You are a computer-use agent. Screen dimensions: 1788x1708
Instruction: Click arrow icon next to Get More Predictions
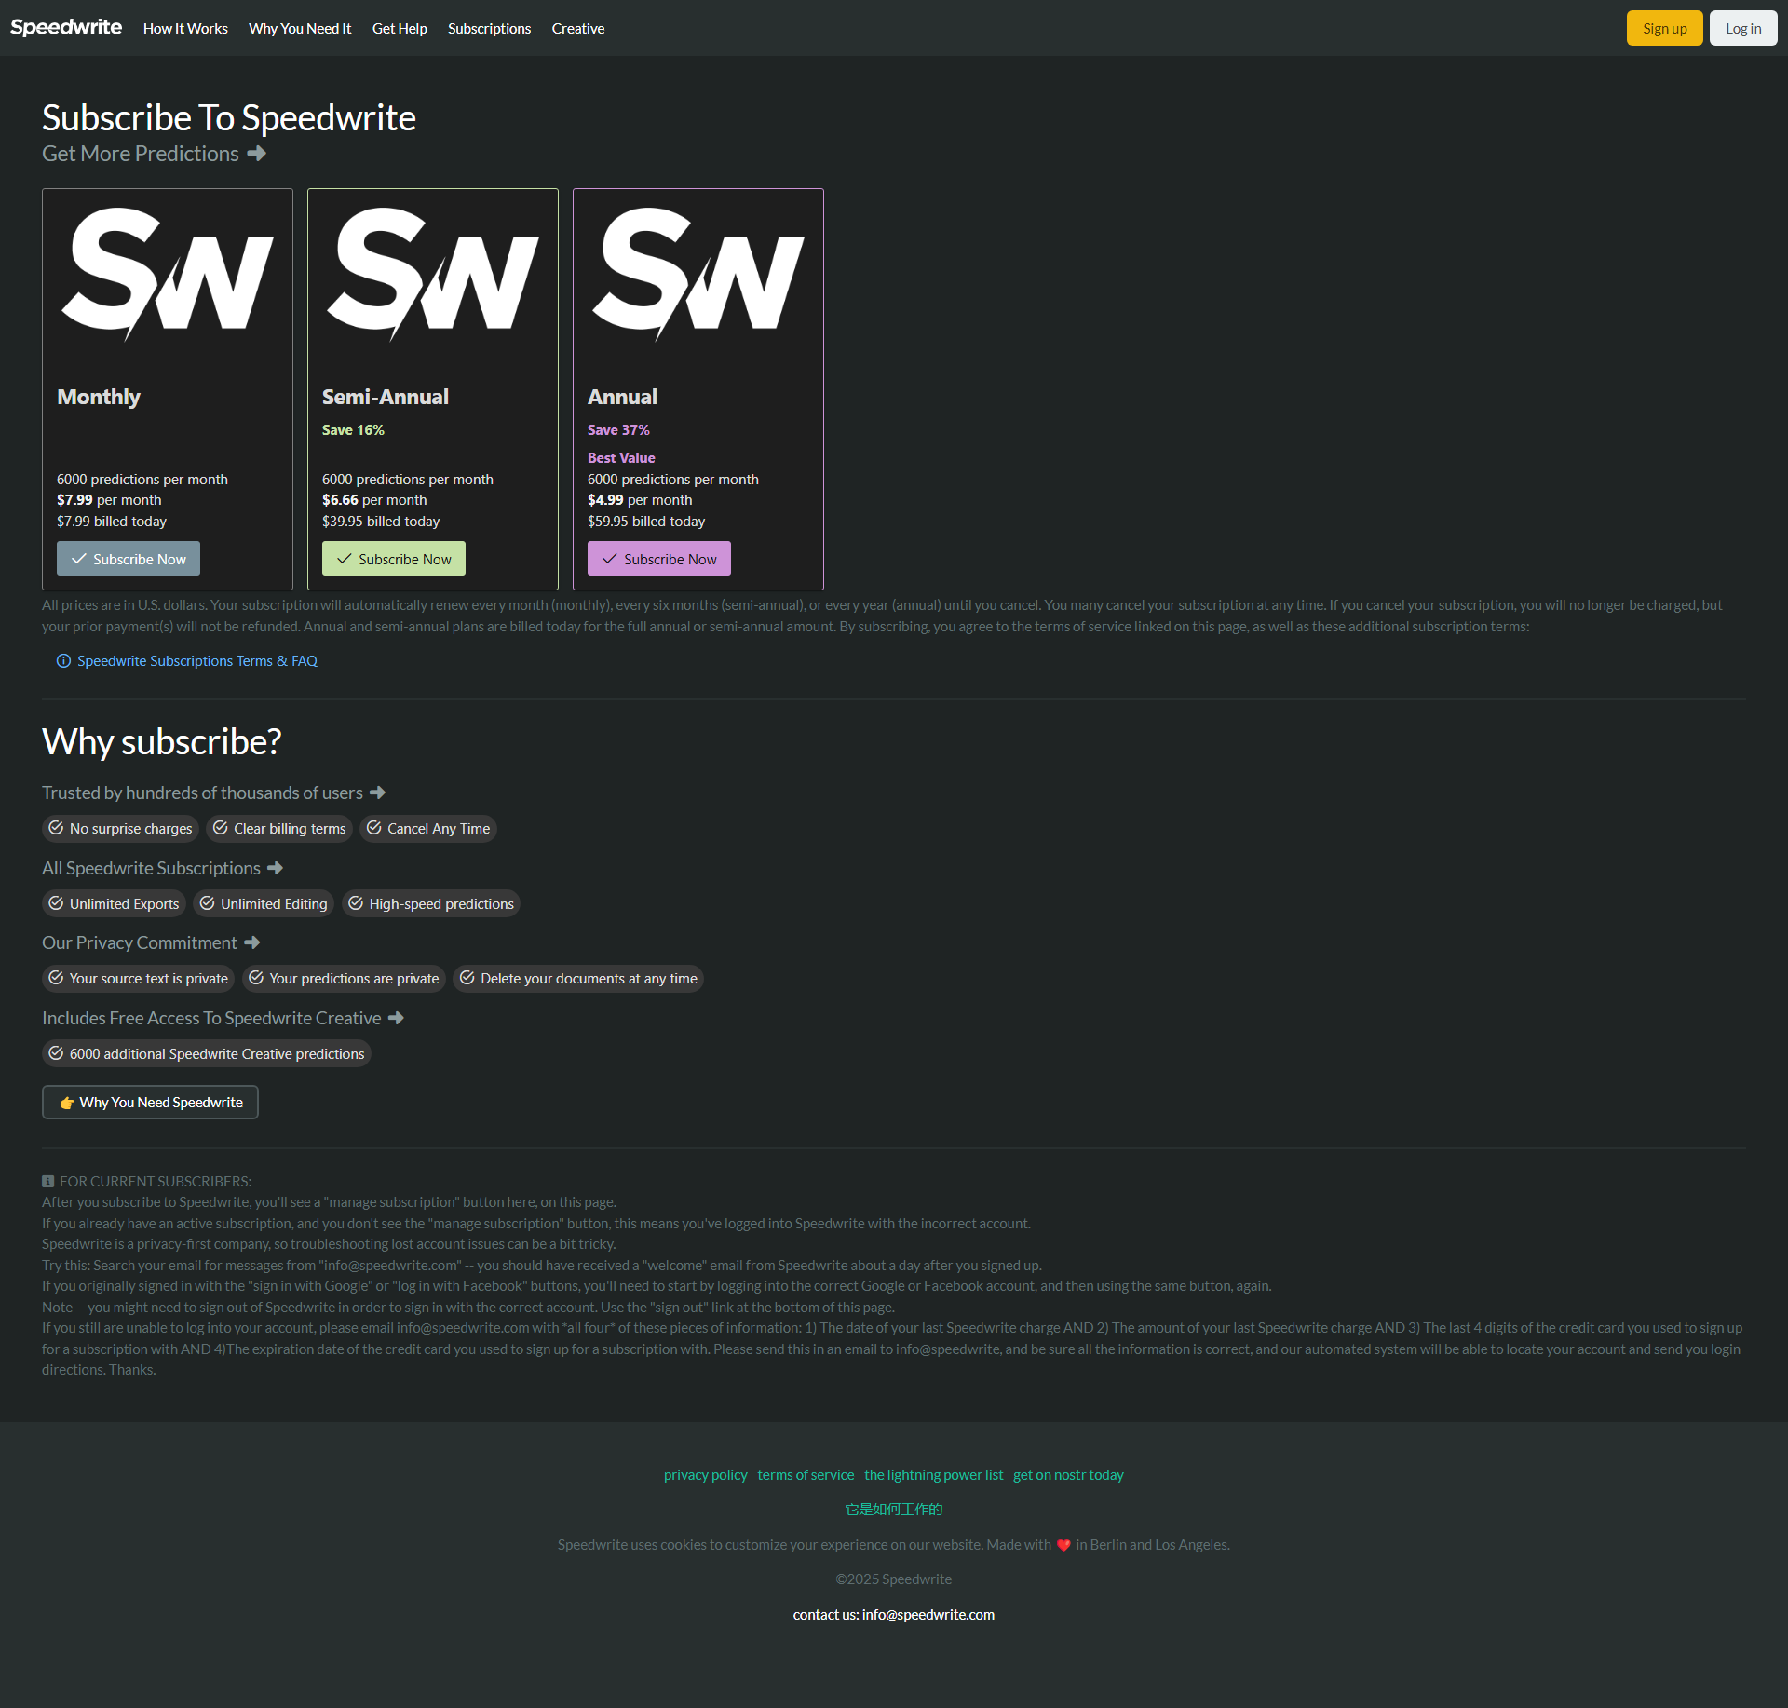coord(257,154)
